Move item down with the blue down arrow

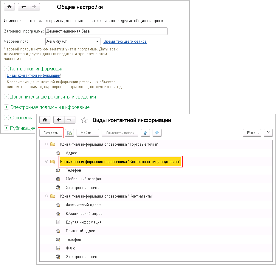pyautogui.click(x=157, y=133)
